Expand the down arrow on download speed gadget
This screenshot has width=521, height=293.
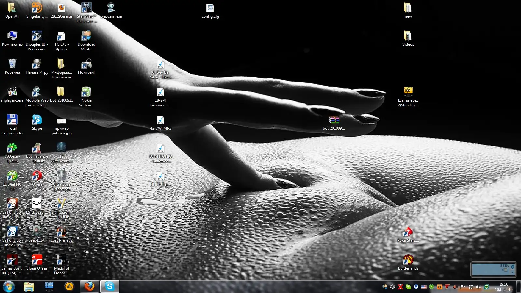tap(512, 272)
